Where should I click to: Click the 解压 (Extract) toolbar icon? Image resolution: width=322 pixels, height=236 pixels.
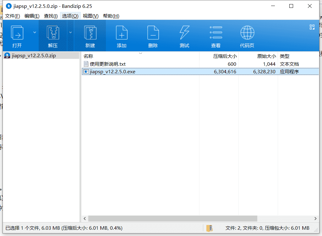click(53, 33)
